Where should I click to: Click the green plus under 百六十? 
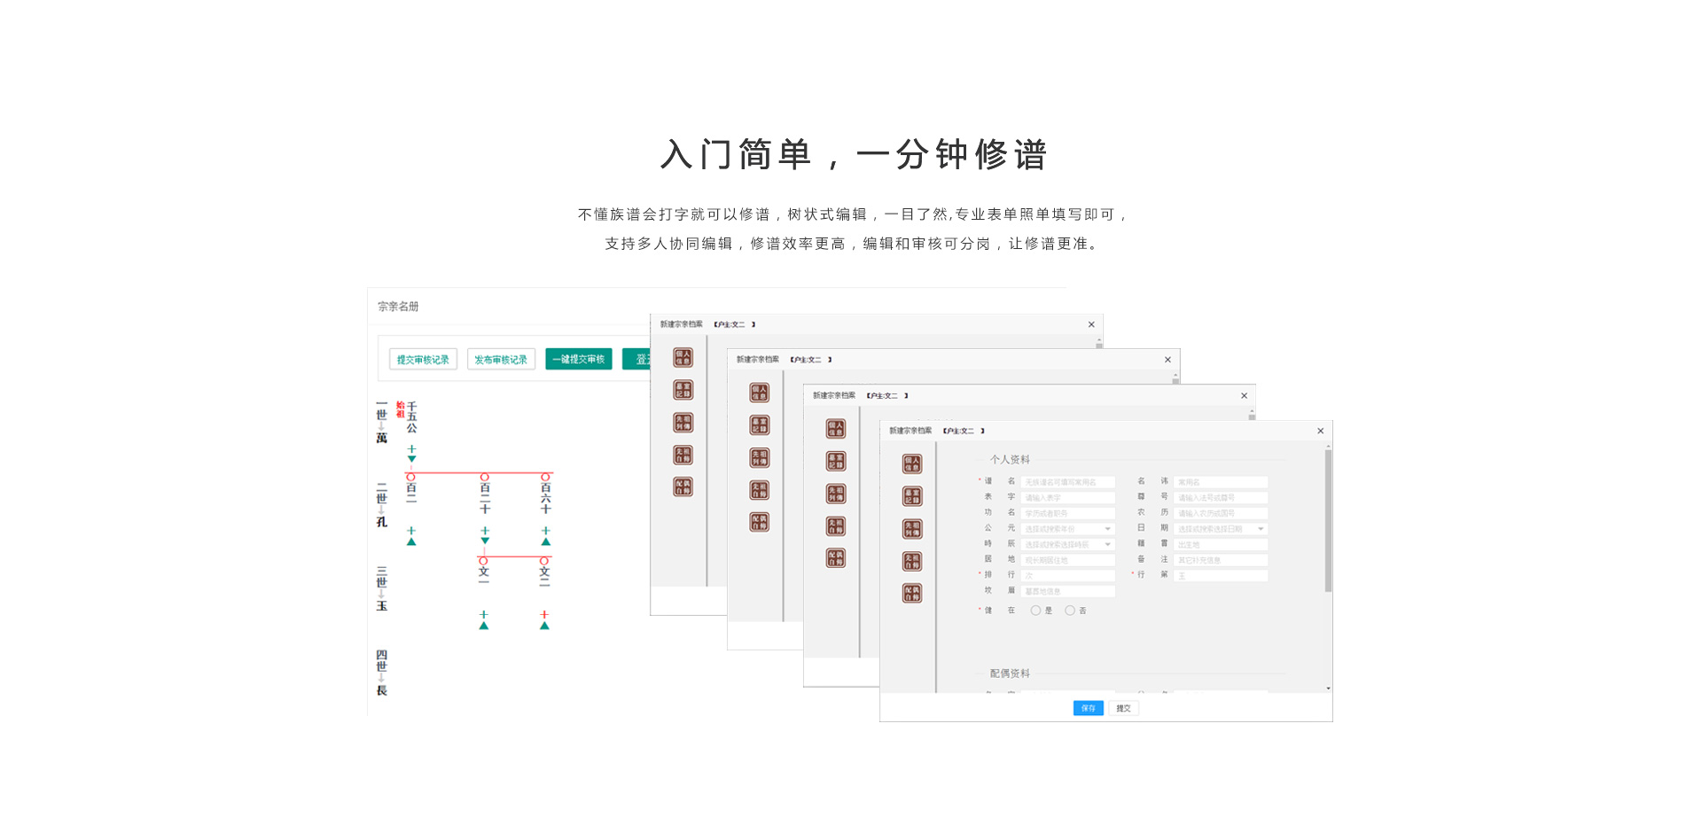546,531
